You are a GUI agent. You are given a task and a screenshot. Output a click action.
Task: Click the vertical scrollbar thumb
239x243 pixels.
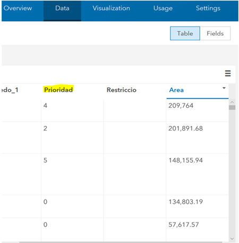click(232, 108)
